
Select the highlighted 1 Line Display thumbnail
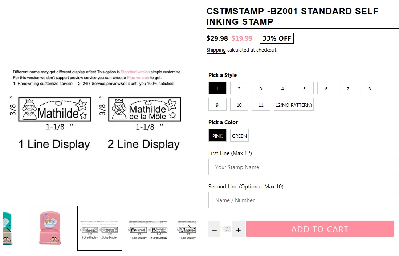pos(99,228)
